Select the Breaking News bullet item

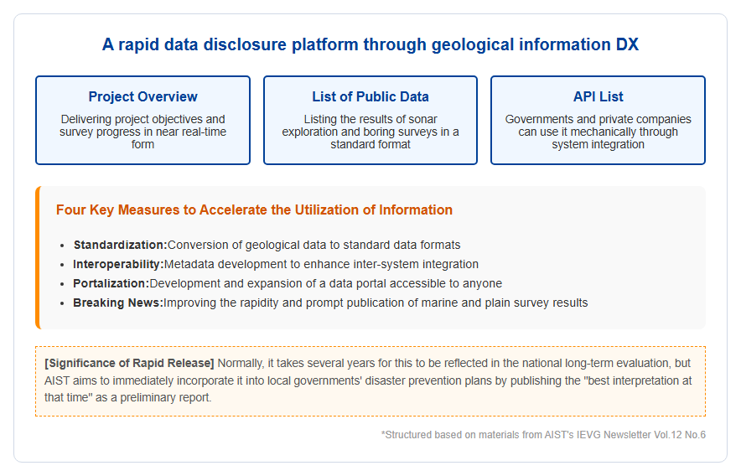tap(330, 303)
